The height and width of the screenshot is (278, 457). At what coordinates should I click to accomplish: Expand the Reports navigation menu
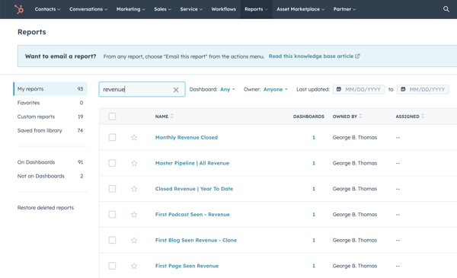click(256, 9)
